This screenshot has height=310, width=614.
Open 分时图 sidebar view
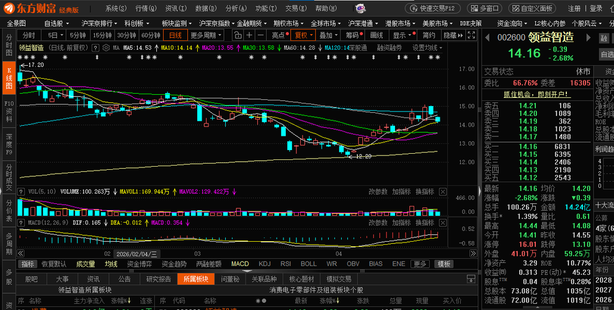tap(9, 45)
